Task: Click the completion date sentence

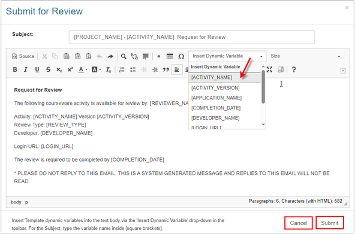Action: point(89,160)
